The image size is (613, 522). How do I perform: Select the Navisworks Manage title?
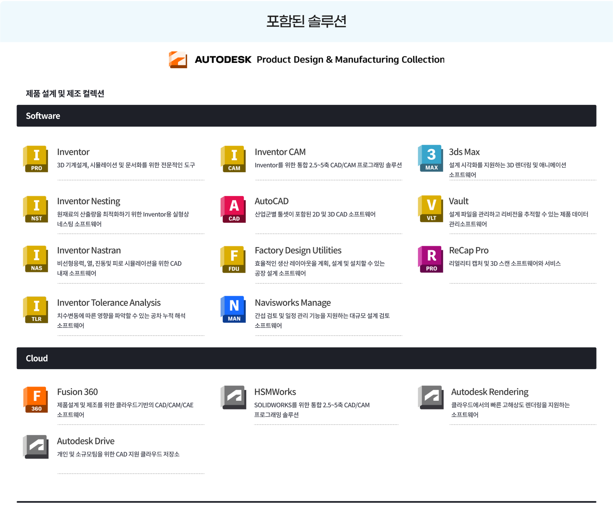293,303
